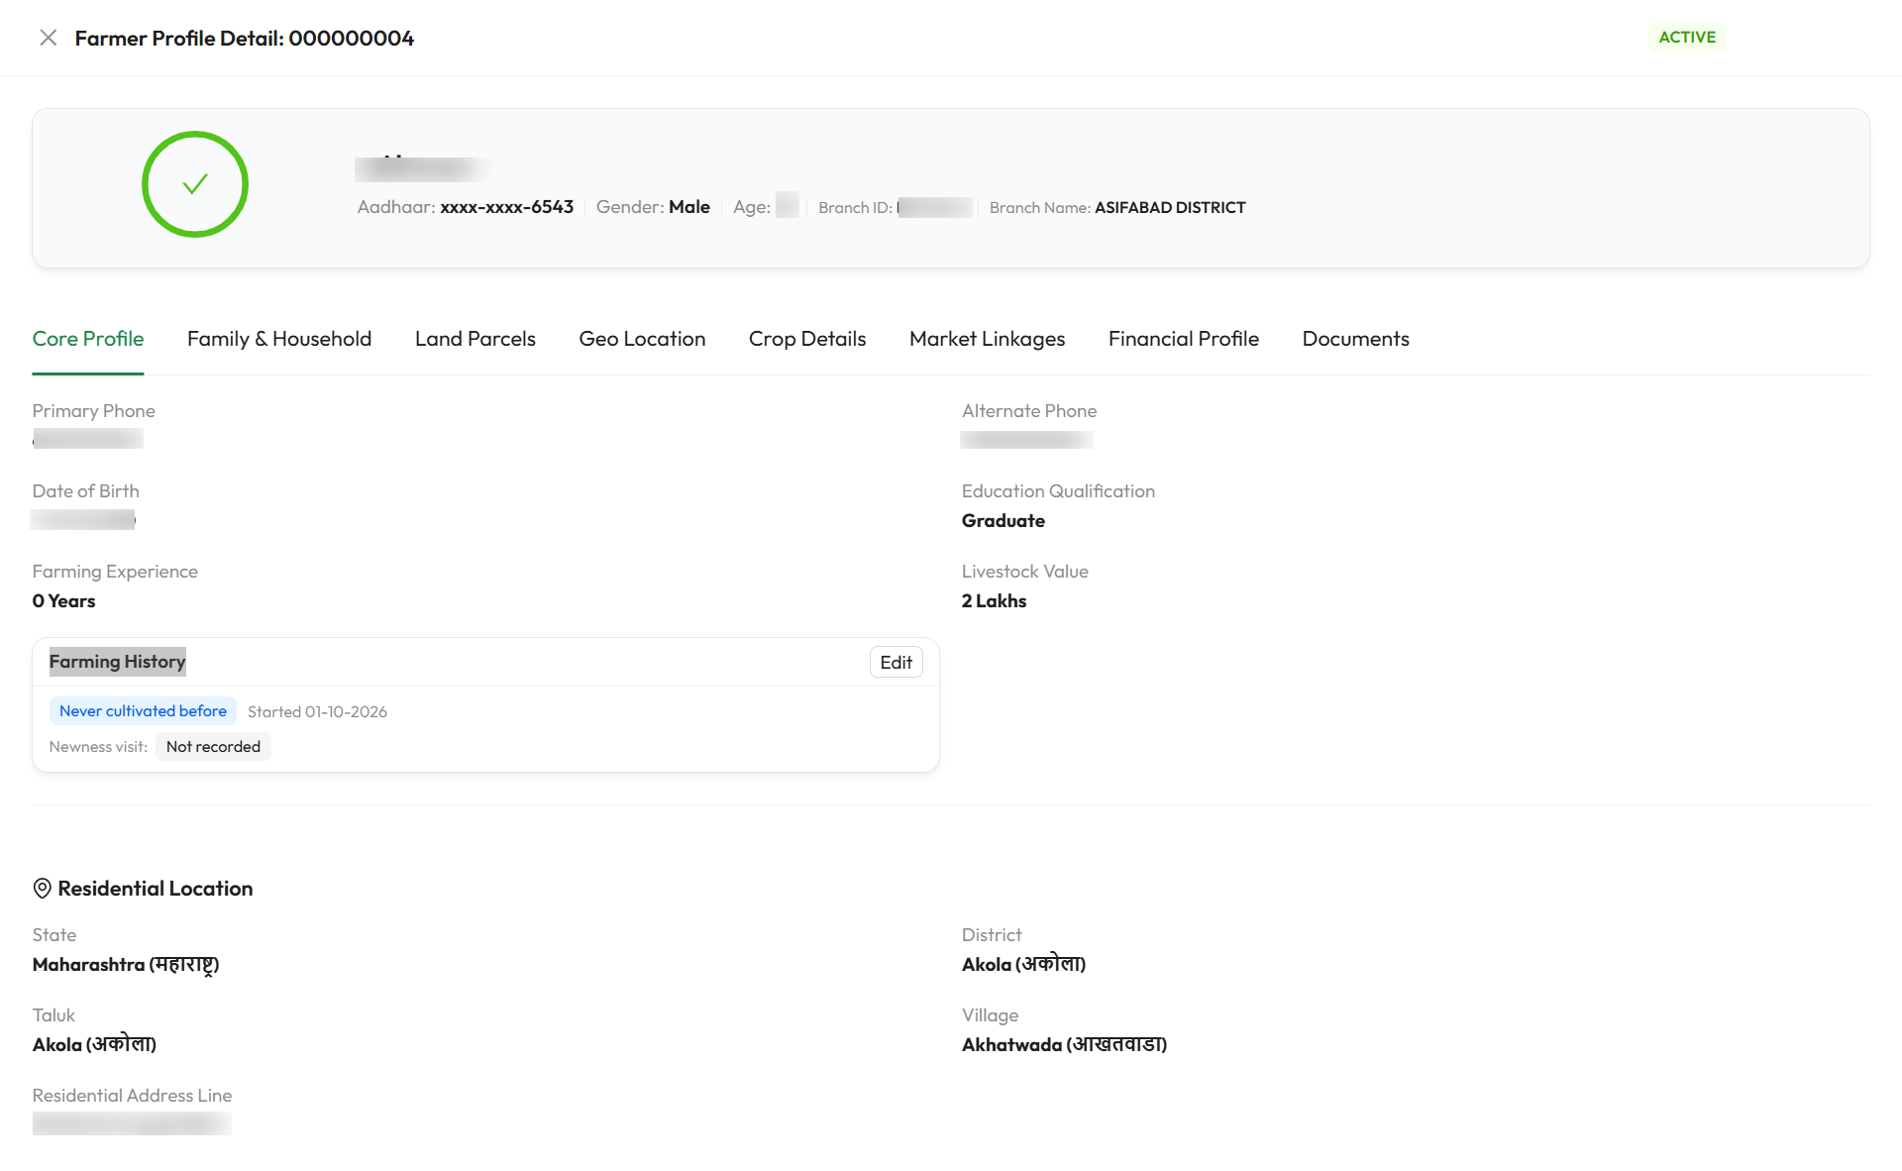Click the Residential Location heading
Image resolution: width=1902 pixels, height=1171 pixels.
[156, 889]
